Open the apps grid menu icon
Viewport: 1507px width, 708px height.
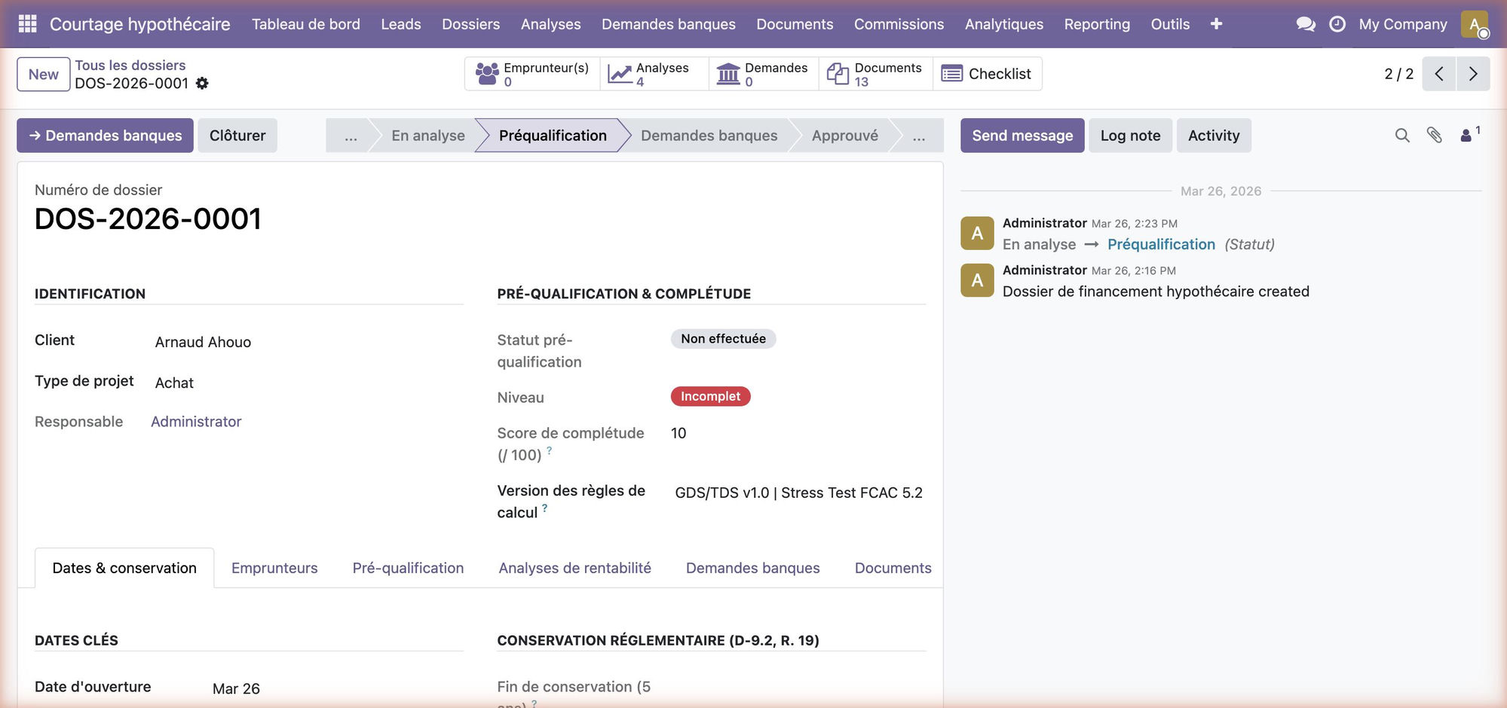click(x=27, y=24)
